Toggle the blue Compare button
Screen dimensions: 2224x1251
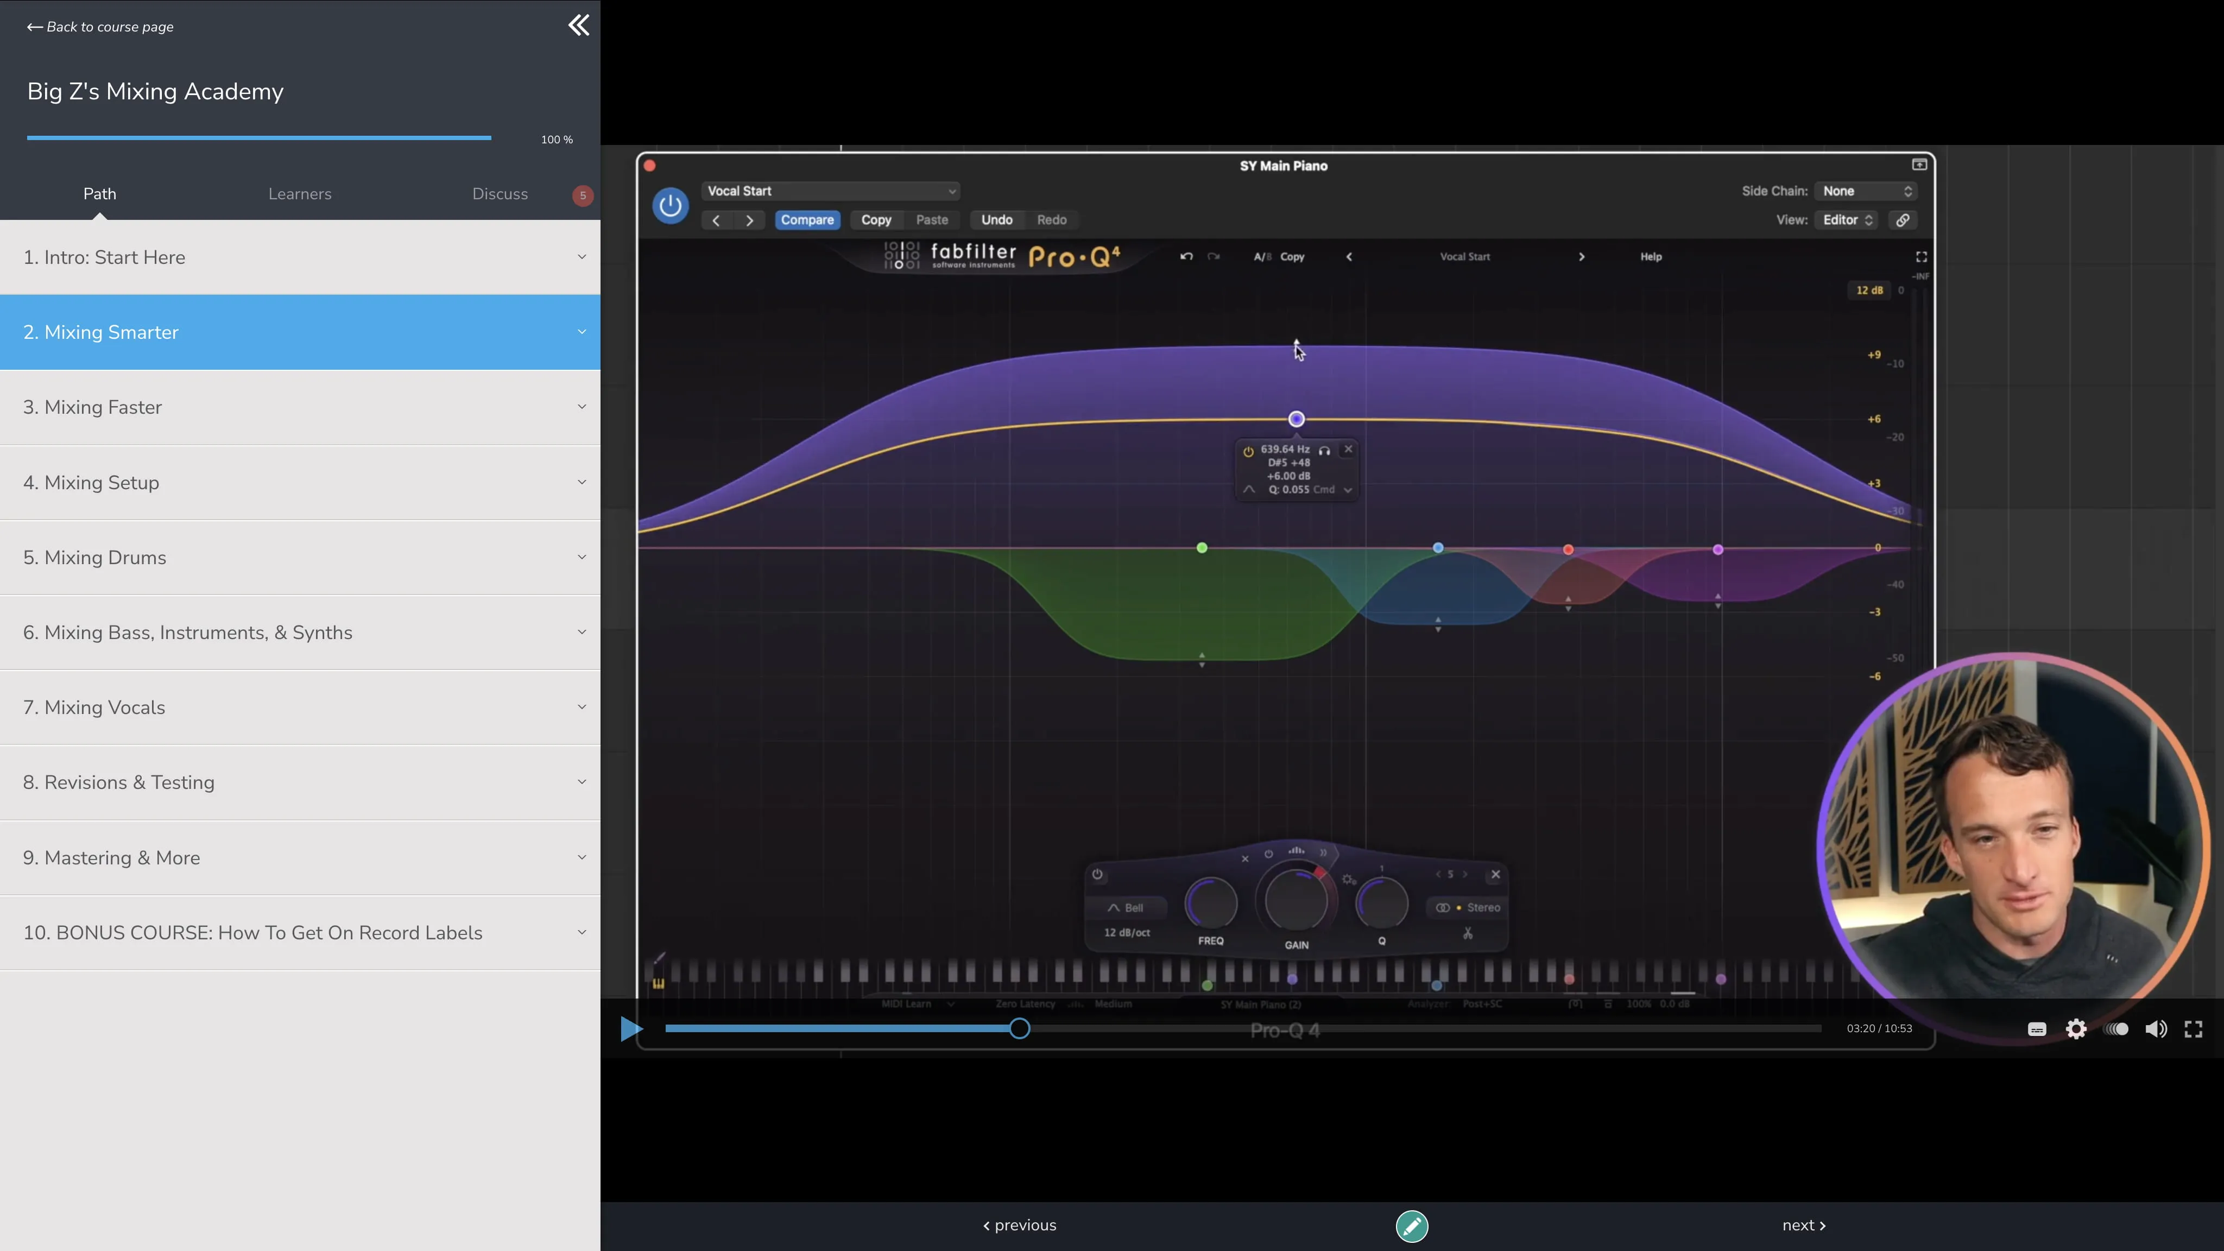click(807, 220)
